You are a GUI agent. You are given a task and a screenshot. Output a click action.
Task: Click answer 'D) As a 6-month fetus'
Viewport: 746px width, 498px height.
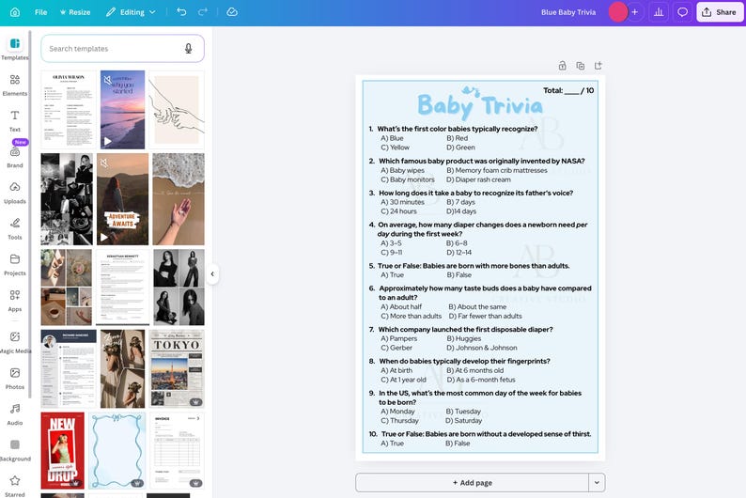pos(480,380)
